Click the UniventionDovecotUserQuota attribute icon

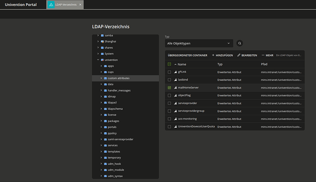(175, 127)
